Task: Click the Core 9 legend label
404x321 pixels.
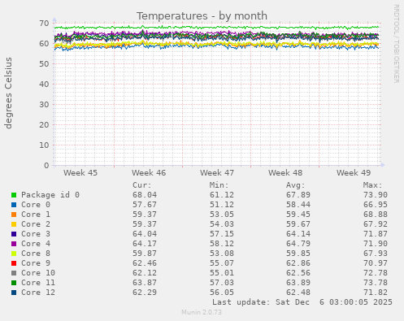Action: (36, 263)
